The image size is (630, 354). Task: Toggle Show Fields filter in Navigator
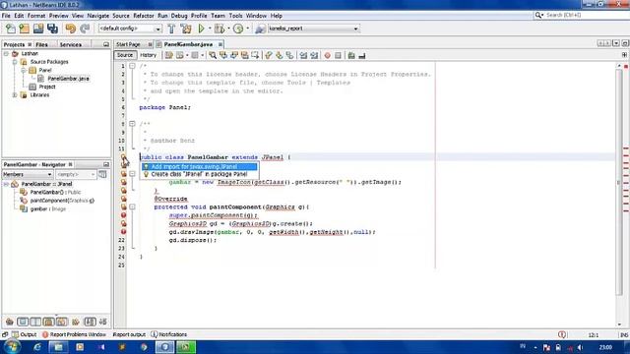(23, 322)
